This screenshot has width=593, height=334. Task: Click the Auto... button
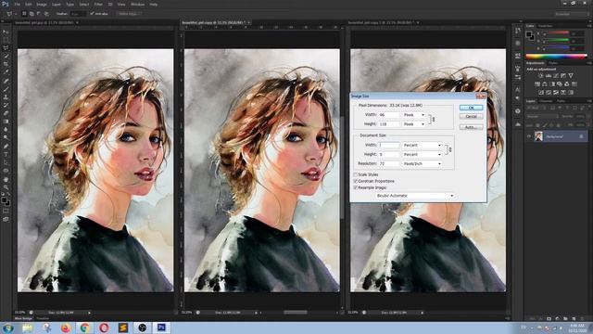point(472,127)
